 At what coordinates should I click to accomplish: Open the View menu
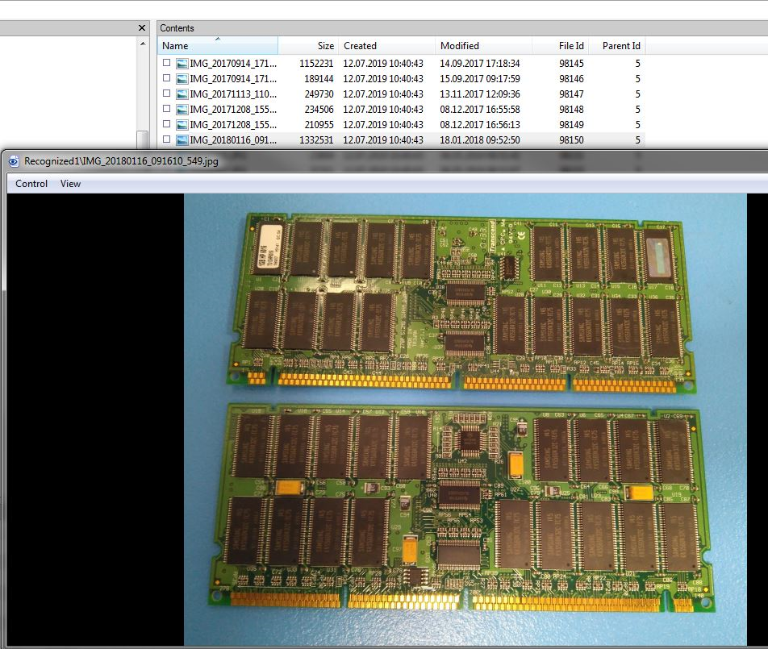70,184
